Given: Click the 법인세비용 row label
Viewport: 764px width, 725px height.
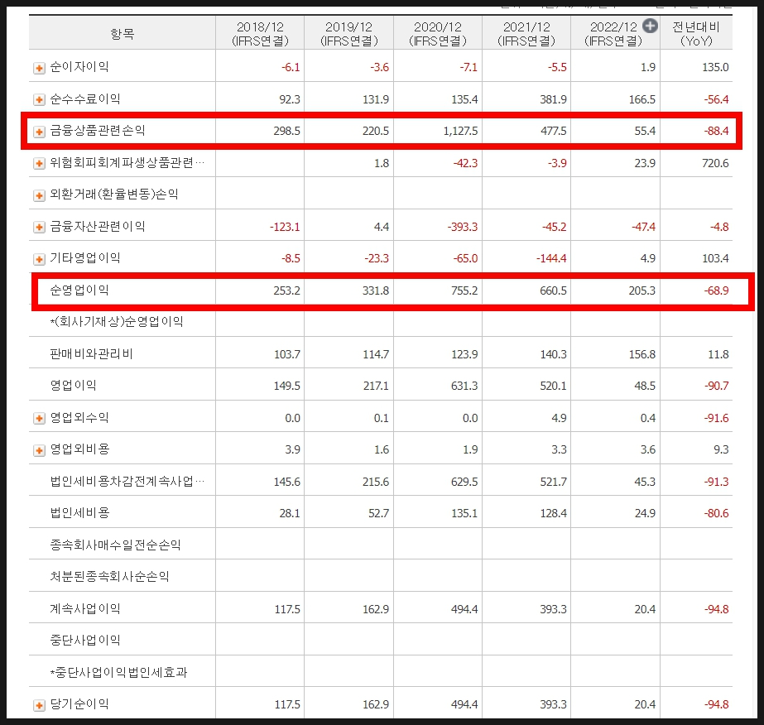Looking at the screenshot, I should (x=79, y=514).
